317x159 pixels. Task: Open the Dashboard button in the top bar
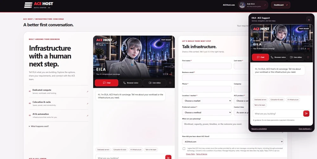(x=281, y=5)
